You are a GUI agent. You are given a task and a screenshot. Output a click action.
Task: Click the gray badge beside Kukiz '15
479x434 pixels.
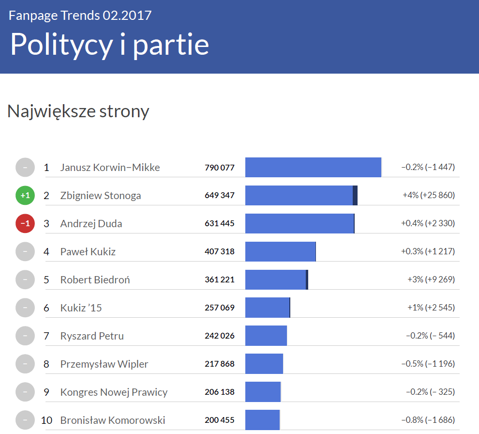click(25, 308)
